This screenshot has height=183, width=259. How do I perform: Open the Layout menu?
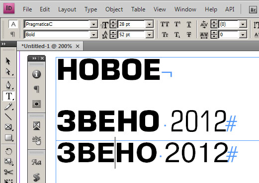[67, 9]
